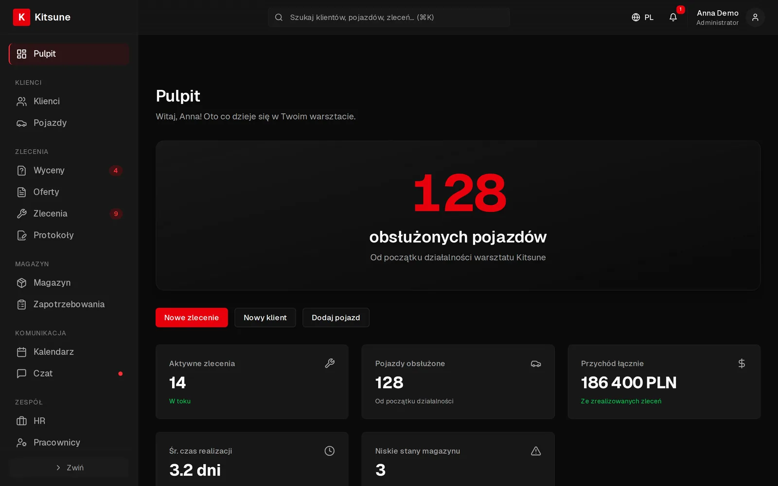The width and height of the screenshot is (778, 486).
Task: Click the 186 400 PLN revenue value
Action: pyautogui.click(x=629, y=382)
